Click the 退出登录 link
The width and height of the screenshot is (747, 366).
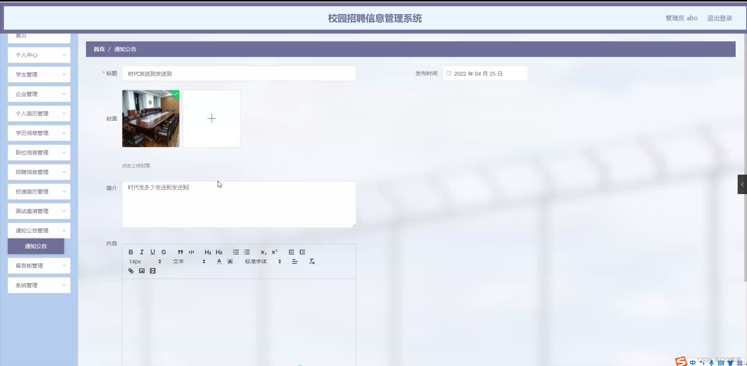tap(719, 18)
